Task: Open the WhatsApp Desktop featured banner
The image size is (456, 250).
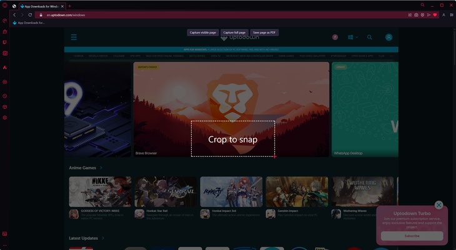Action: (365, 109)
